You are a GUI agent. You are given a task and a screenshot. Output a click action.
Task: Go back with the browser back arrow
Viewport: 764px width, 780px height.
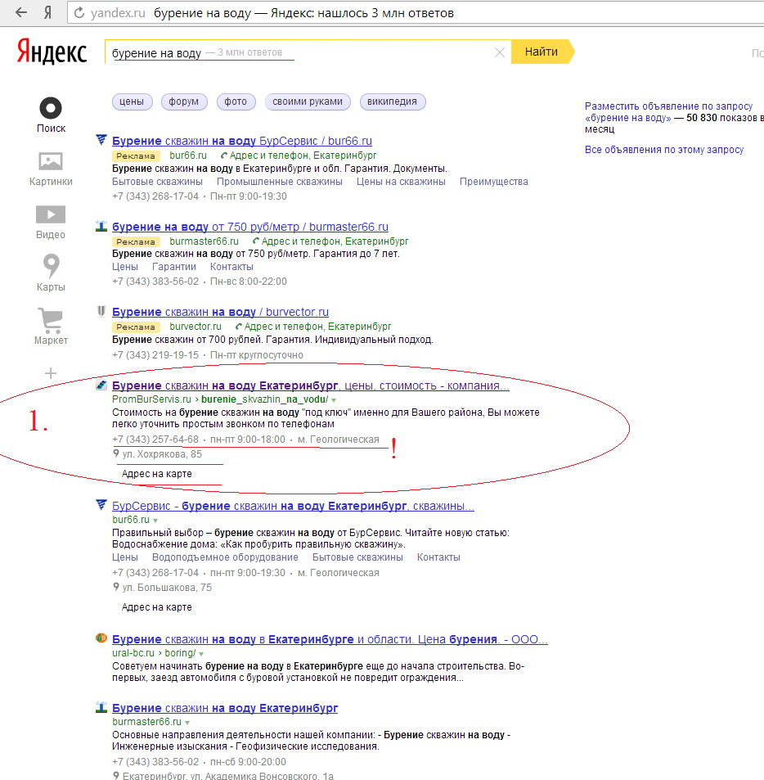(21, 12)
